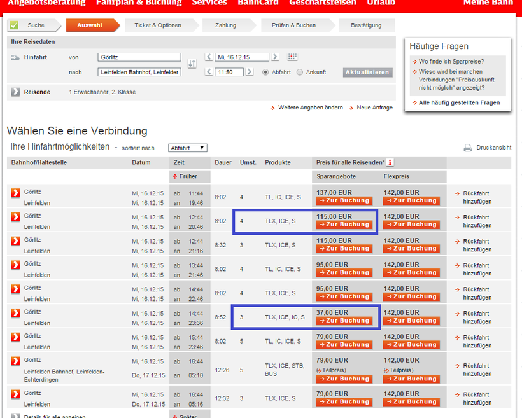Click the Neue Anfrage link
Image resolution: width=522 pixels, height=418 pixels.
[374, 108]
